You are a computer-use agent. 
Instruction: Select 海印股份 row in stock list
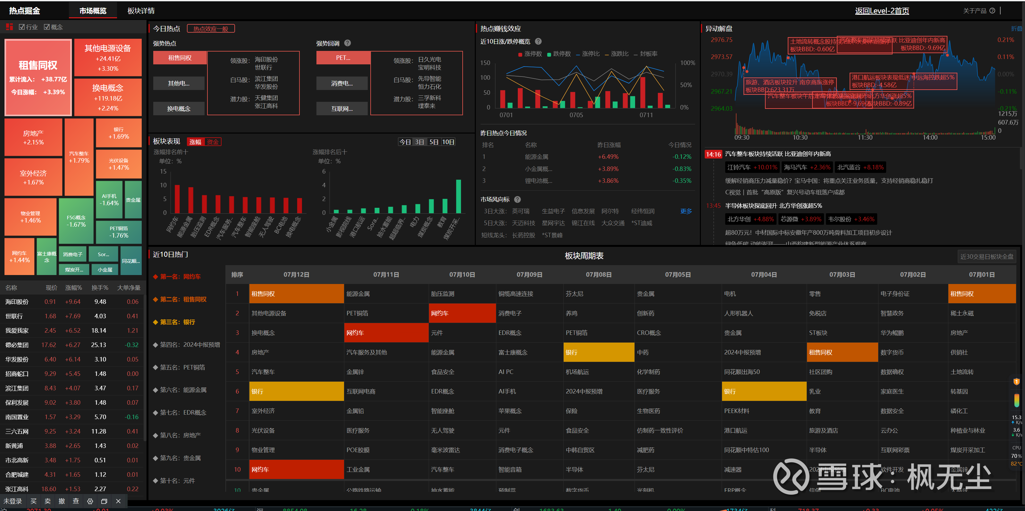[x=17, y=302]
